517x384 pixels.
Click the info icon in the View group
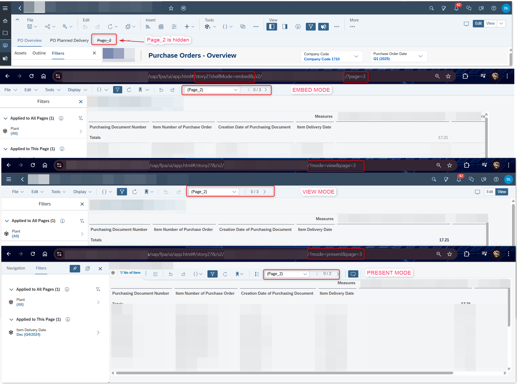coord(298,27)
